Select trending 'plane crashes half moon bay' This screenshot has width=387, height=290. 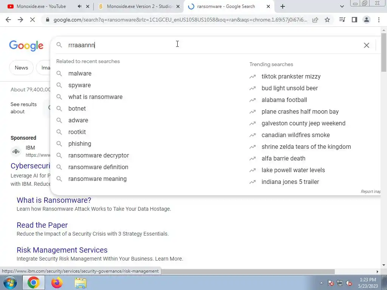coord(300,112)
